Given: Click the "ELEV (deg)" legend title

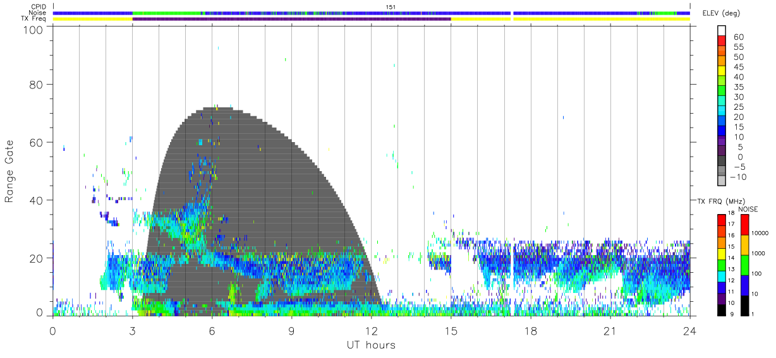Looking at the screenshot, I should coord(721,13).
